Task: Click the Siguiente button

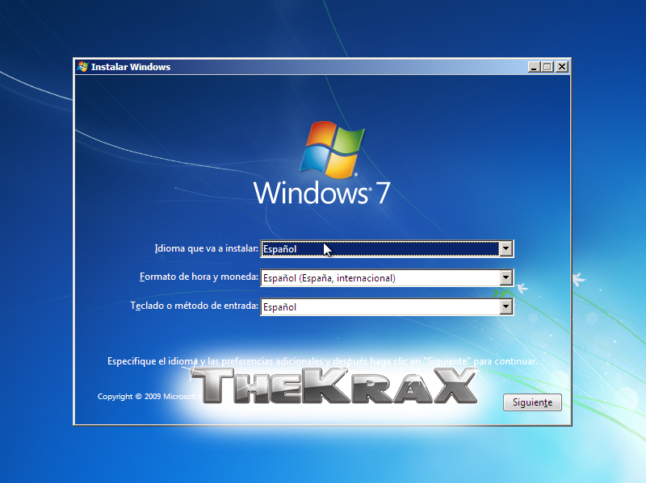Action: pyautogui.click(x=532, y=402)
